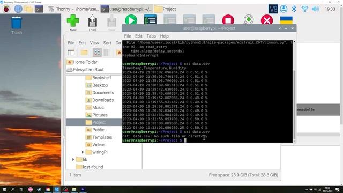Maximize the terminal window with the up chevron
Screen dimensions: 343x193
(x=286, y=28)
